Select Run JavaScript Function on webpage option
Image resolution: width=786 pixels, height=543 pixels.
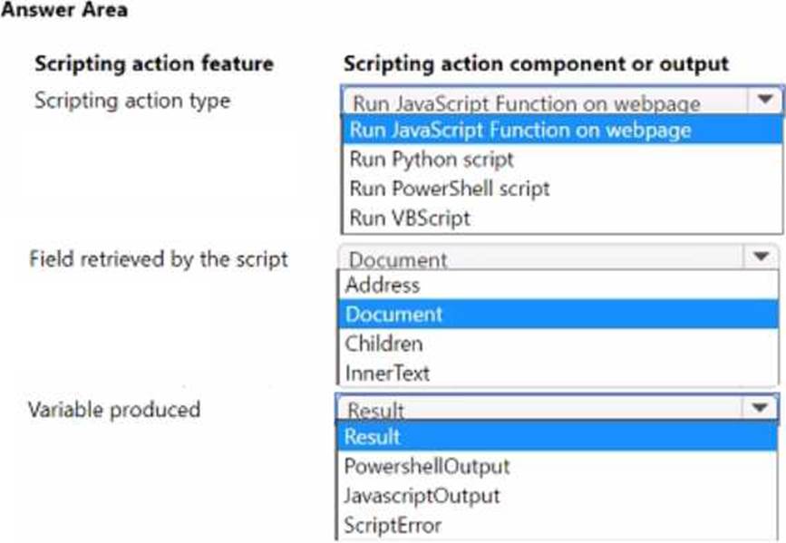pyautogui.click(x=520, y=130)
